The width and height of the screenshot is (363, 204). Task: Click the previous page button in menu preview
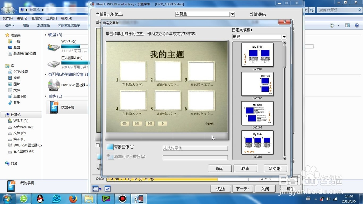(137, 123)
